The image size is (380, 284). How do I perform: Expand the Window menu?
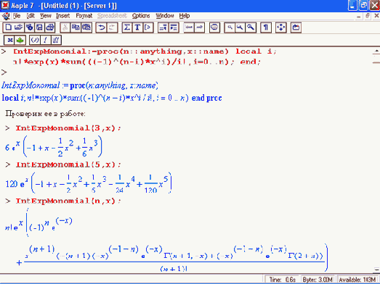click(x=164, y=16)
